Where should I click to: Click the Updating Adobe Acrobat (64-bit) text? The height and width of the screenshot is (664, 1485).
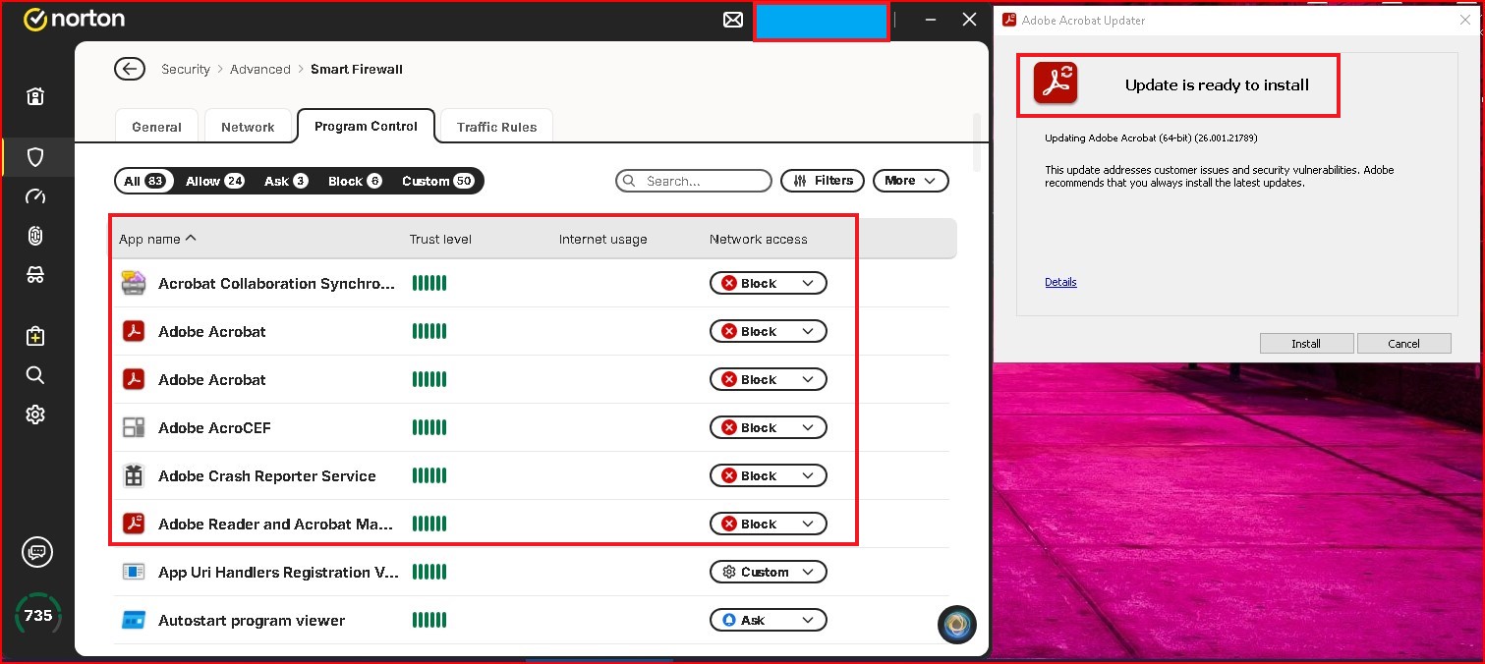tap(1151, 138)
